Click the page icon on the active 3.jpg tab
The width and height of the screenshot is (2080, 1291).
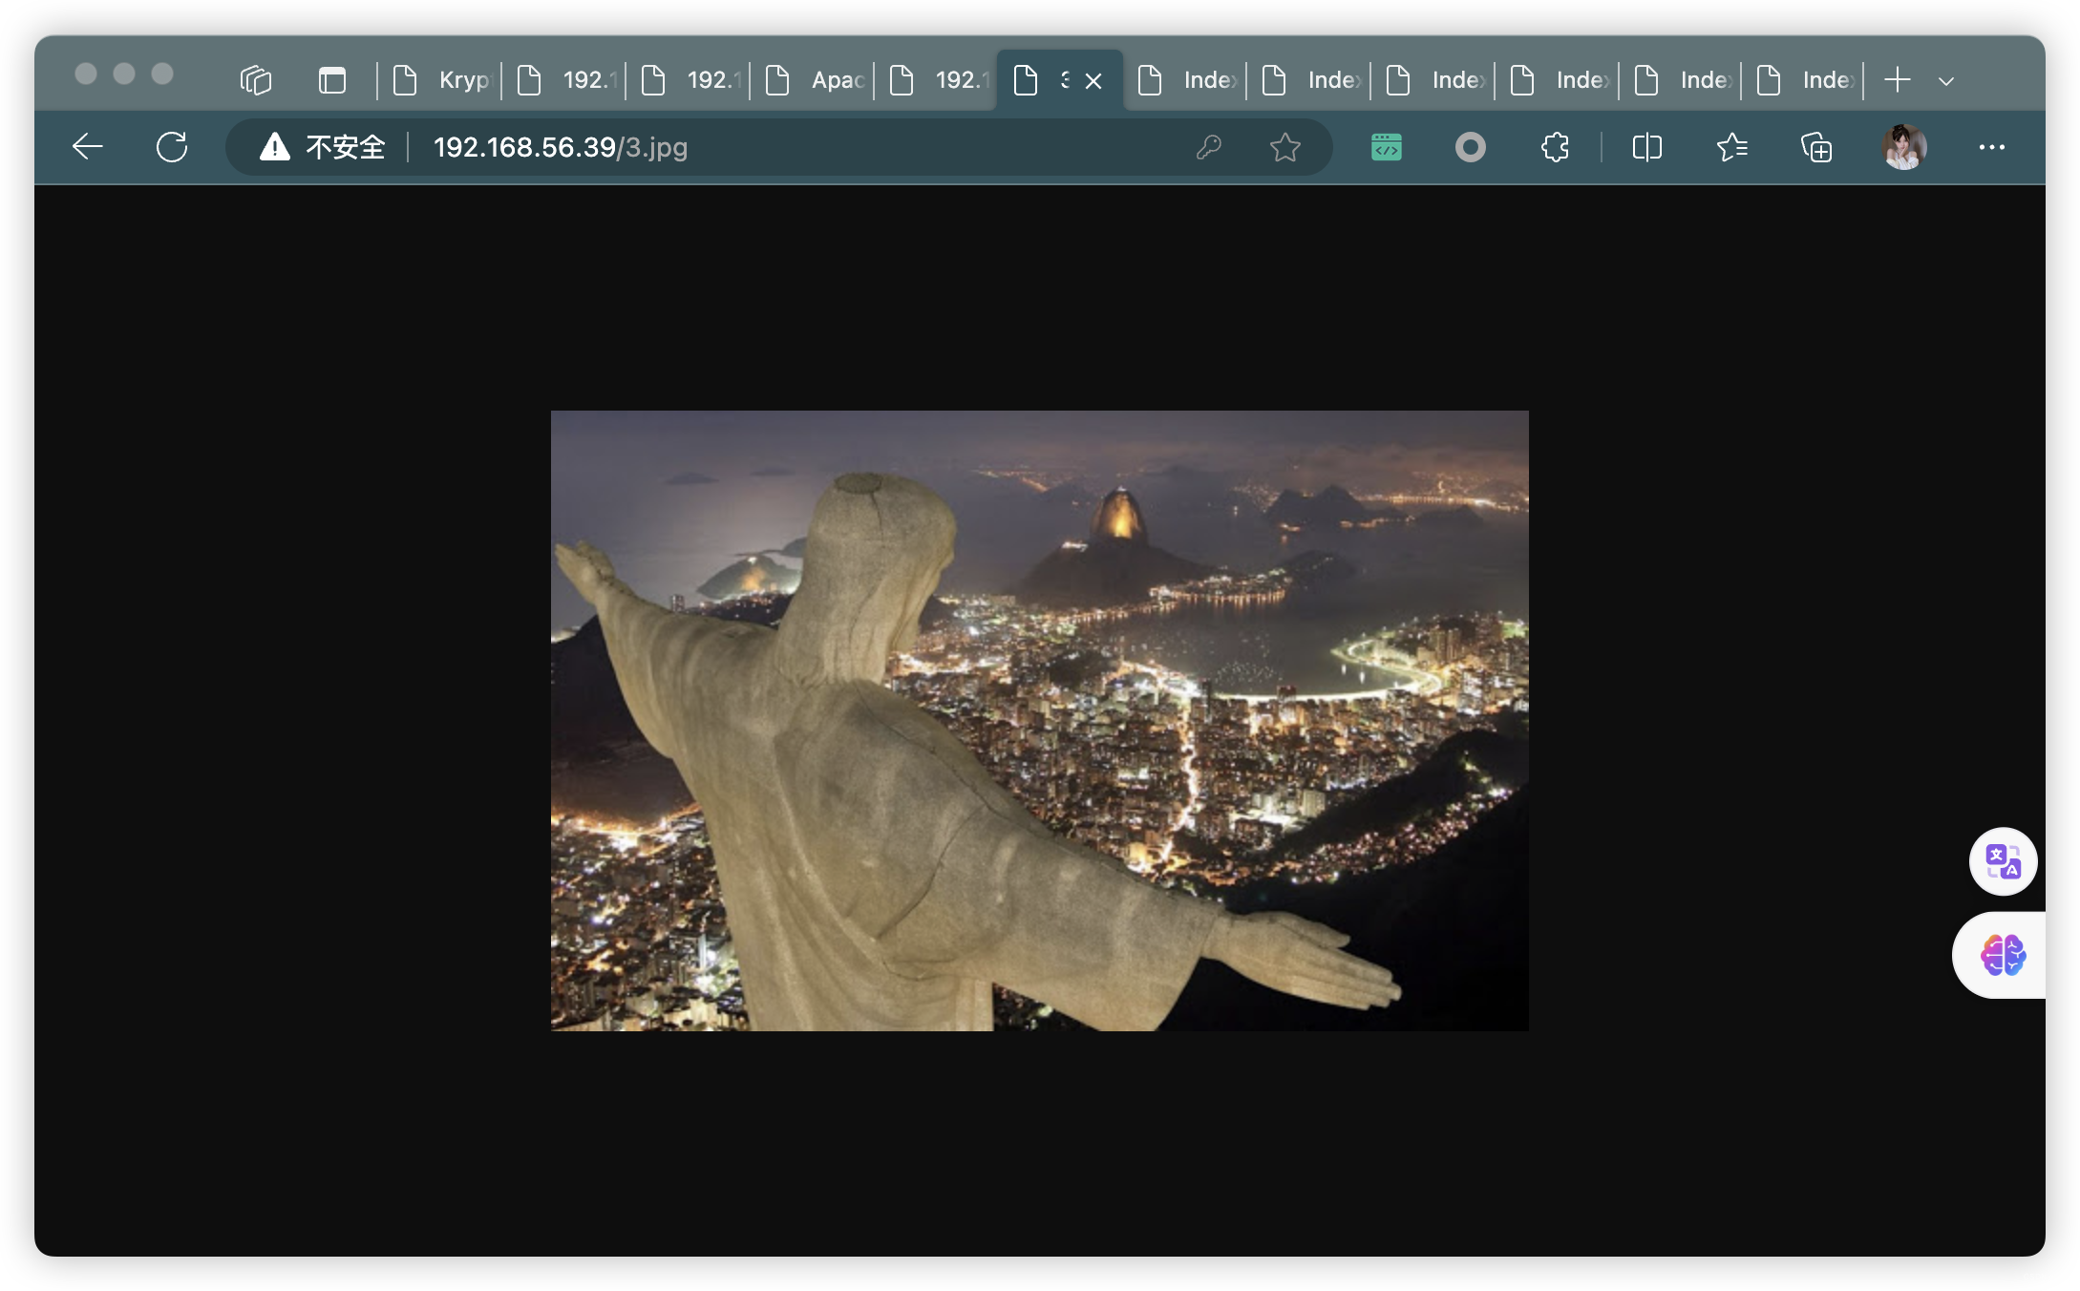1025,80
